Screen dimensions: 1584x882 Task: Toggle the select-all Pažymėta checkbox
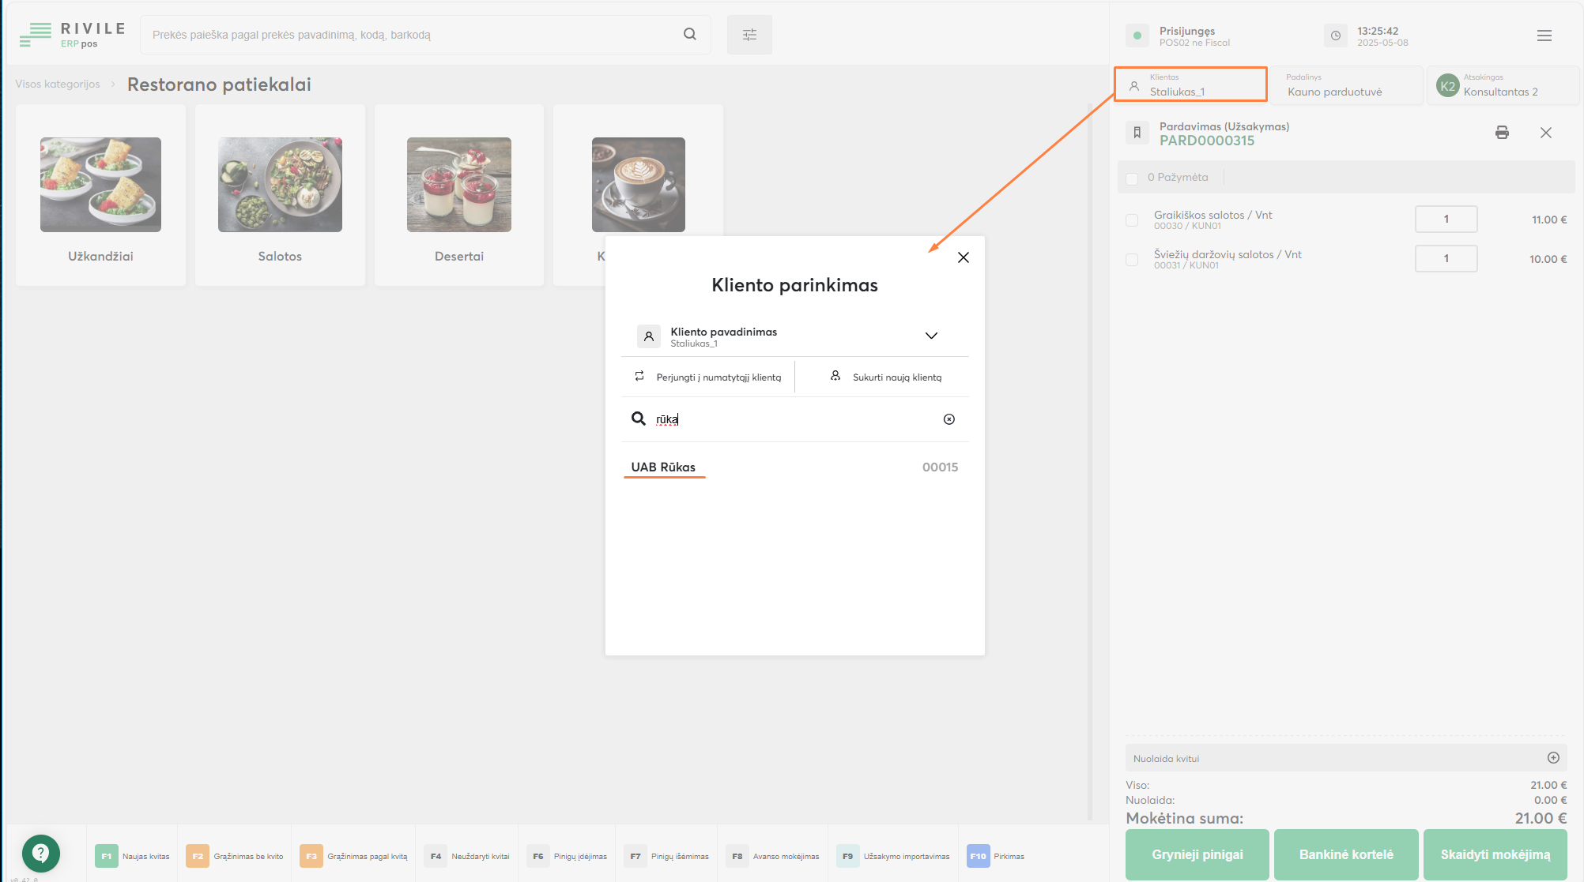click(x=1132, y=178)
